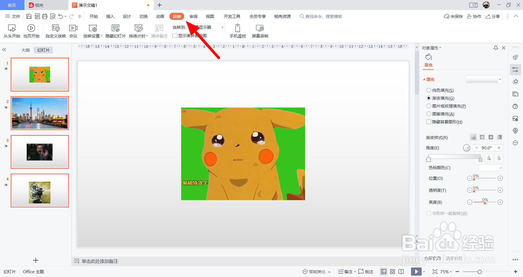Collapse the slide panel with double chevron

(x=4, y=50)
